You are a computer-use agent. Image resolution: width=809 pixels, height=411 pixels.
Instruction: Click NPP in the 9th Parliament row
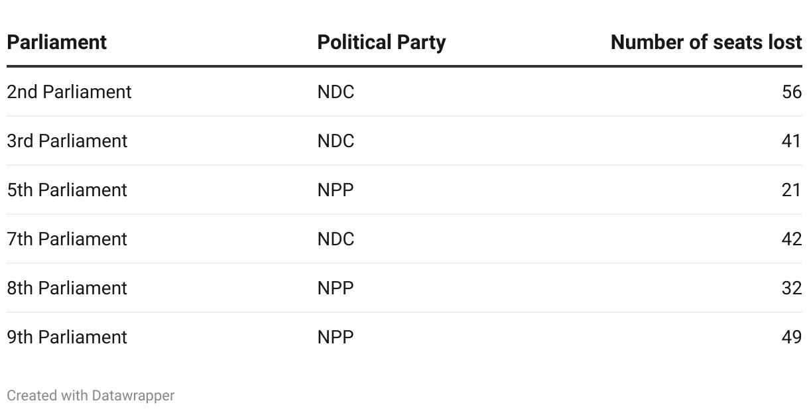pyautogui.click(x=336, y=337)
